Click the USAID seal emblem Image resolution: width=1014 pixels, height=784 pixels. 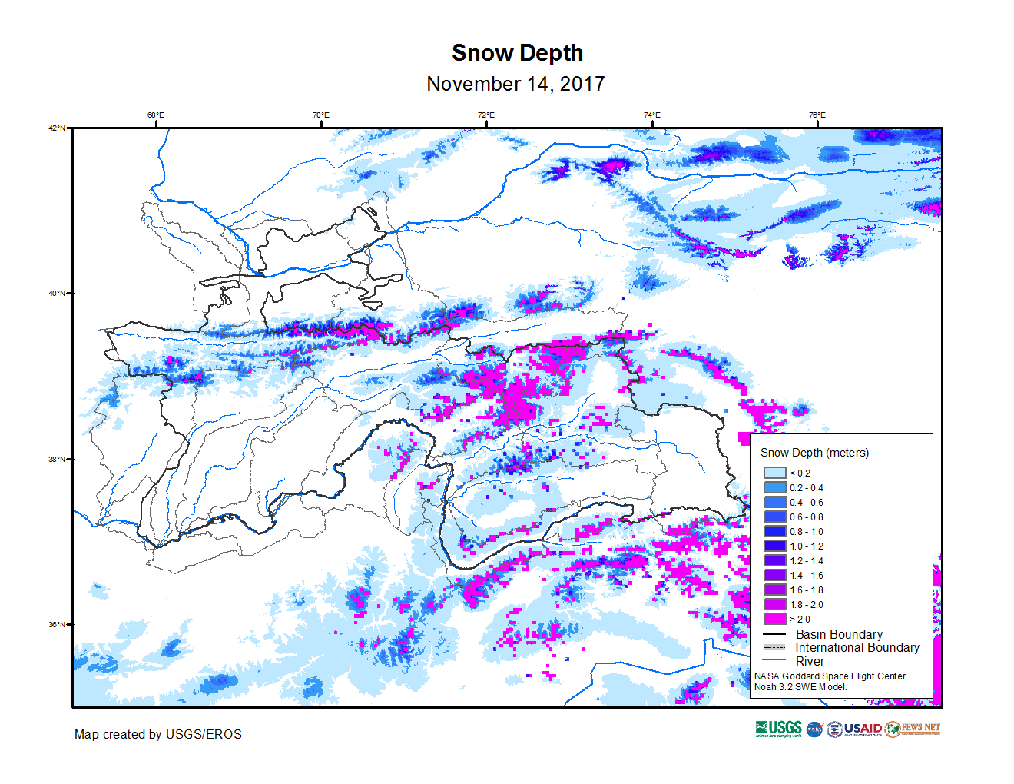coord(834,729)
